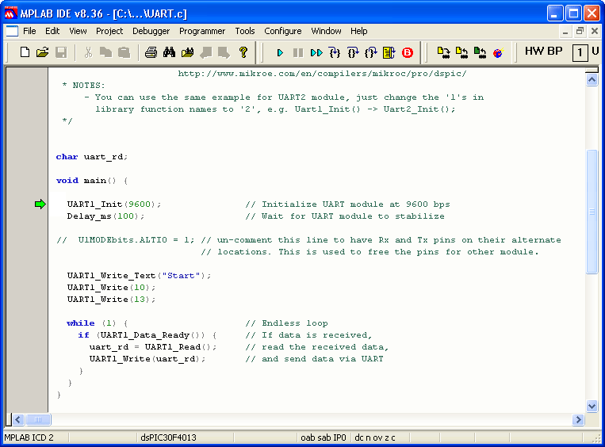
Task: Click the UART1_Init(9600) code line
Action: [114, 204]
